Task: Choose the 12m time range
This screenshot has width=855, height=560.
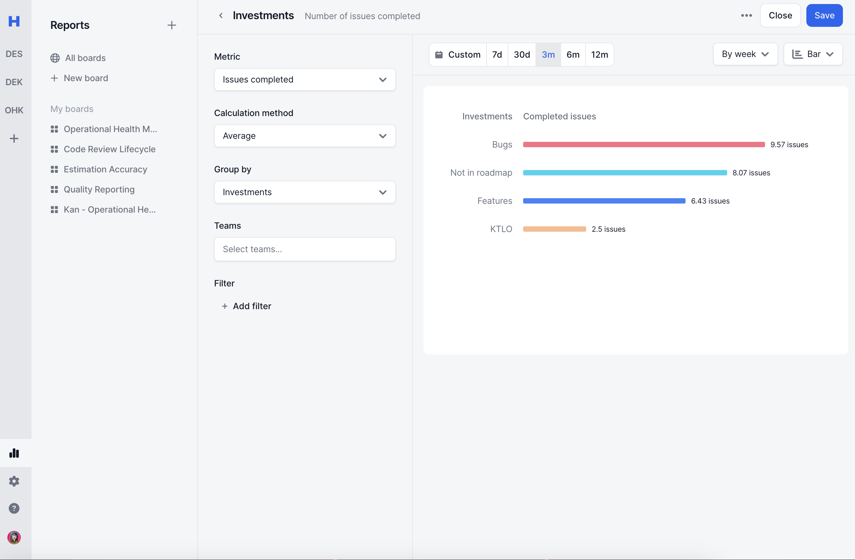Action: [x=599, y=55]
